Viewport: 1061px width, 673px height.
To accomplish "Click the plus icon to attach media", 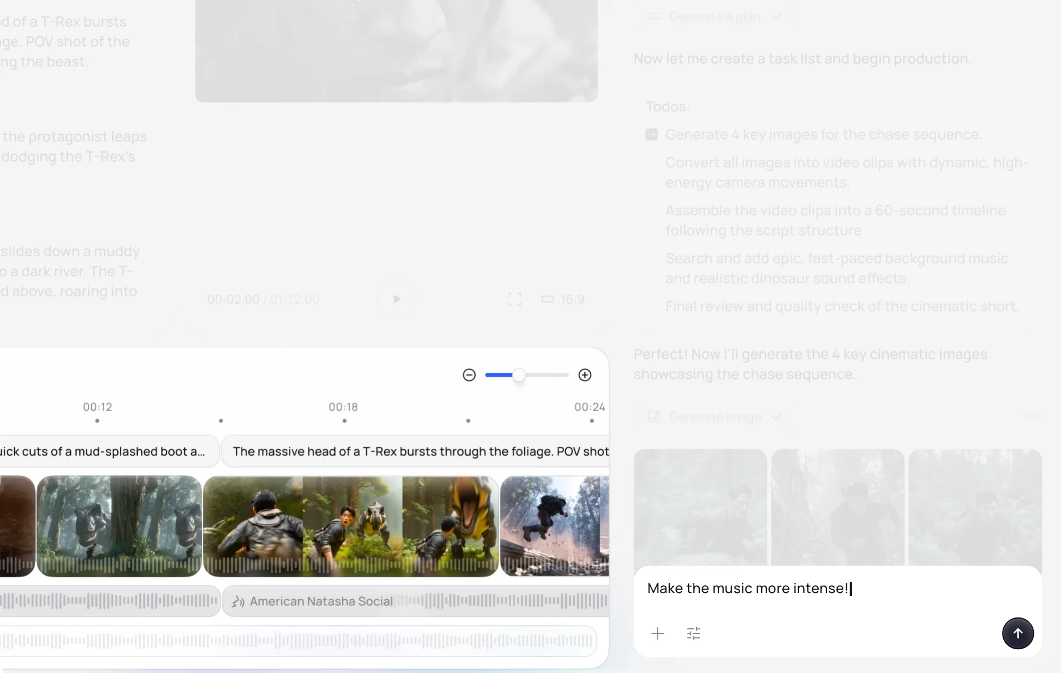I will [657, 633].
